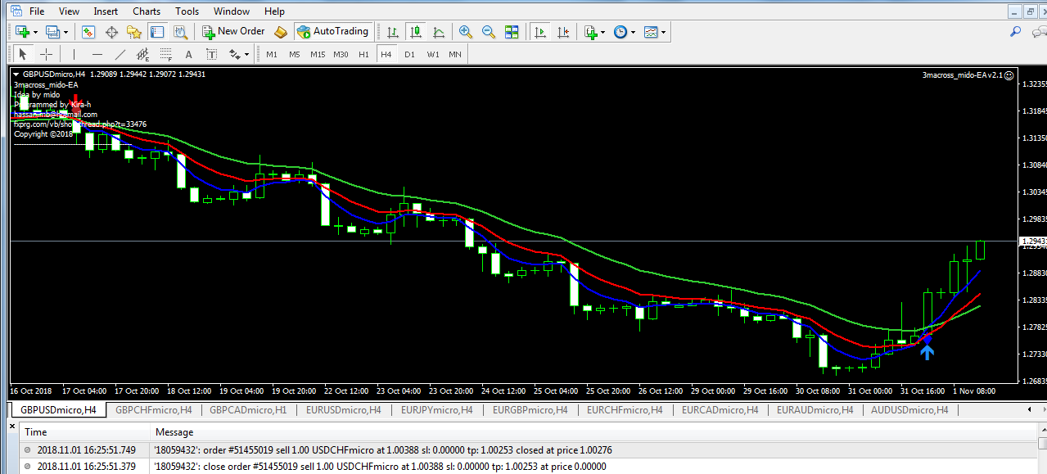Draw a trendline with the diagonal line tool
1047x474 pixels.
click(120, 55)
